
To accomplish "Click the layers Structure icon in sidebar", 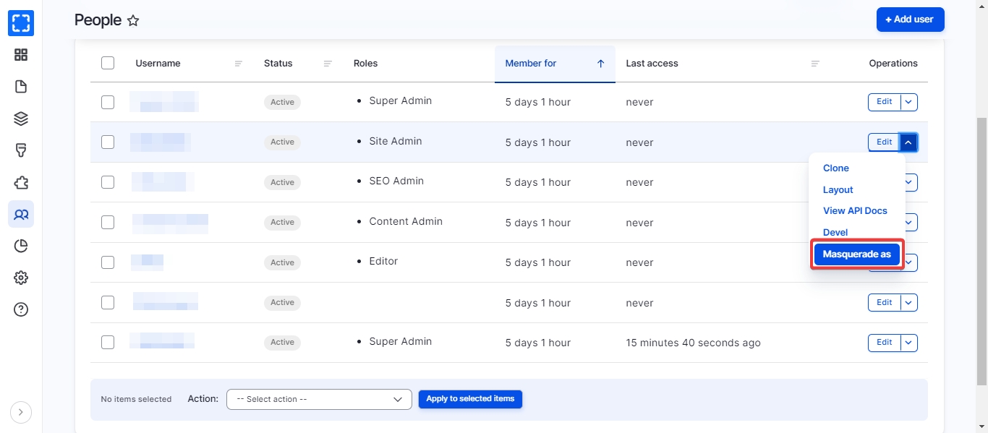I will 21,119.
